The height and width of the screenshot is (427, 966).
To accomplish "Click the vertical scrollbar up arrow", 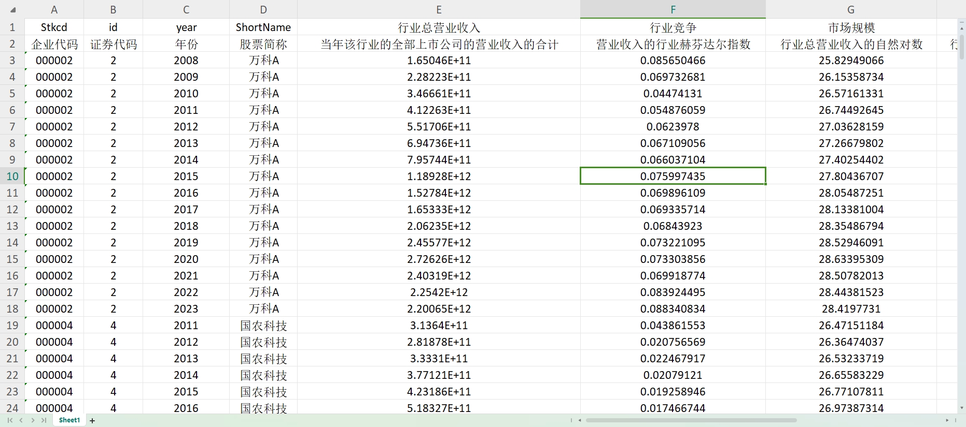I will click(961, 28).
